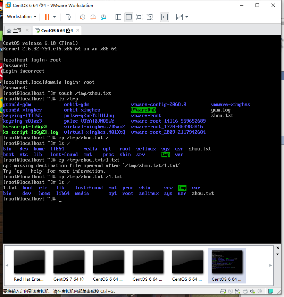This screenshot has width=284, height=297.
Task: Click the status bar Ctrl+G hint text
Action: pos(59,291)
